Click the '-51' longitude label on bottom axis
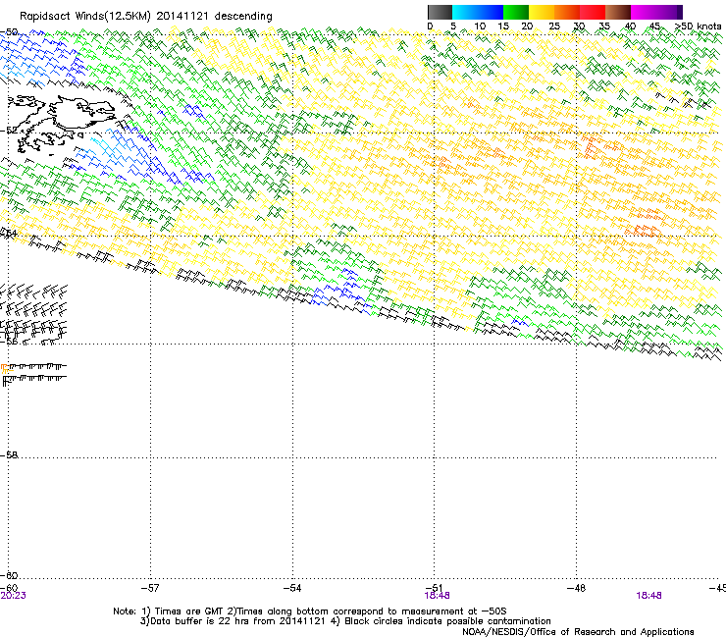Screen dimensions: 726x638 point(435,587)
